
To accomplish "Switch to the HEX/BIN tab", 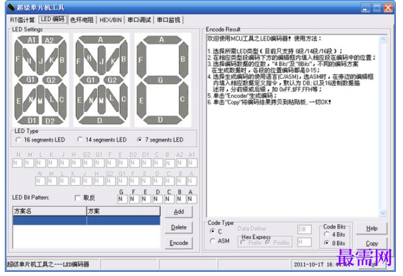I will click(110, 20).
